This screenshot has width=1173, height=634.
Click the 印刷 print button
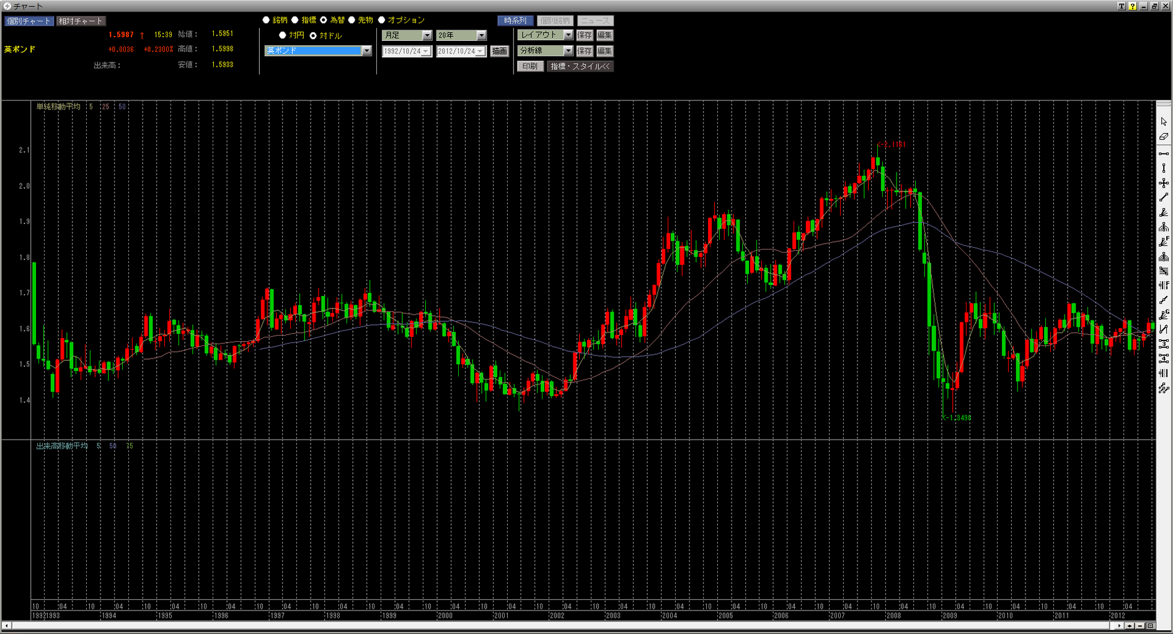[530, 66]
